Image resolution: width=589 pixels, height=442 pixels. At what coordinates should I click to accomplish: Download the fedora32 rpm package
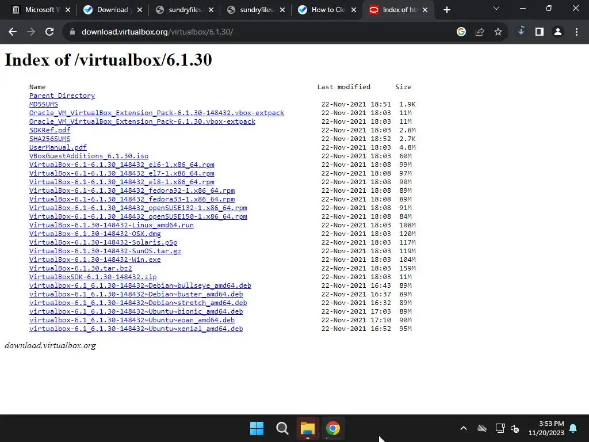[x=132, y=190]
